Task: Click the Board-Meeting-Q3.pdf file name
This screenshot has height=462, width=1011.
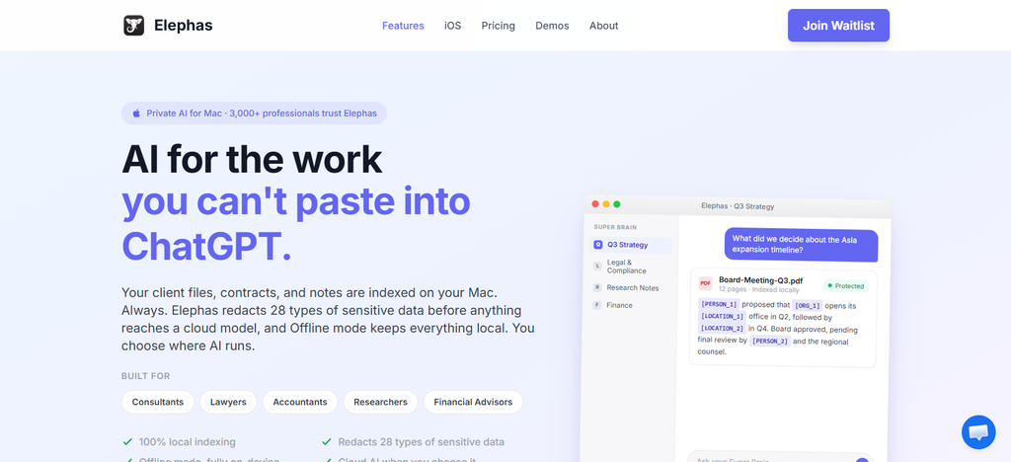Action: 760,280
